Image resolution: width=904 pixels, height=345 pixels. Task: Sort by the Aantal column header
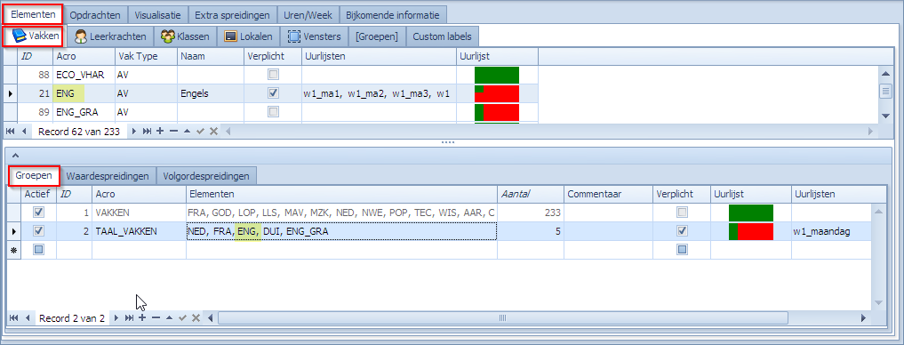(531, 194)
